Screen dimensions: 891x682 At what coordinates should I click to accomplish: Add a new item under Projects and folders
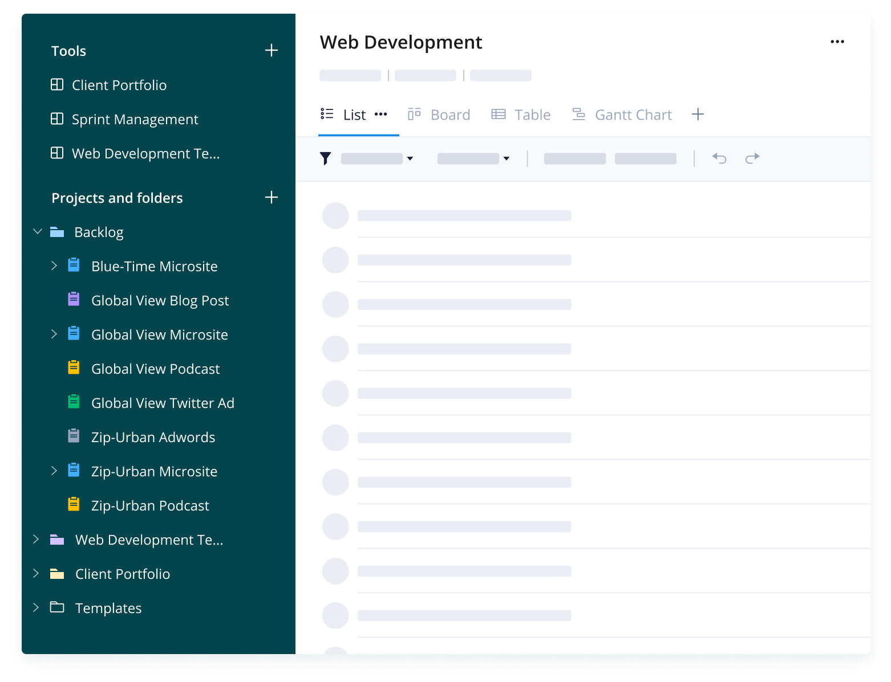(x=272, y=197)
